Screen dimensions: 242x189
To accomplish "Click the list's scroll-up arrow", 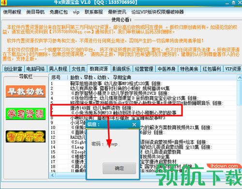I will [240, 78].
